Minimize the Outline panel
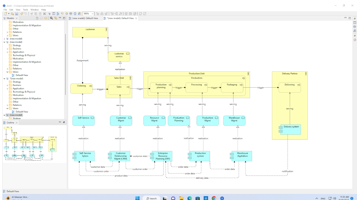Image resolution: width=357 pixels, height=200 pixels. click(60, 122)
